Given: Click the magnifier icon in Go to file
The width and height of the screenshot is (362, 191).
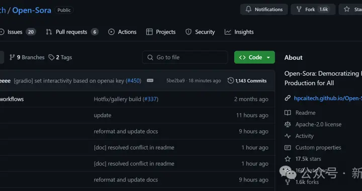Looking at the screenshot, I should point(150,57).
